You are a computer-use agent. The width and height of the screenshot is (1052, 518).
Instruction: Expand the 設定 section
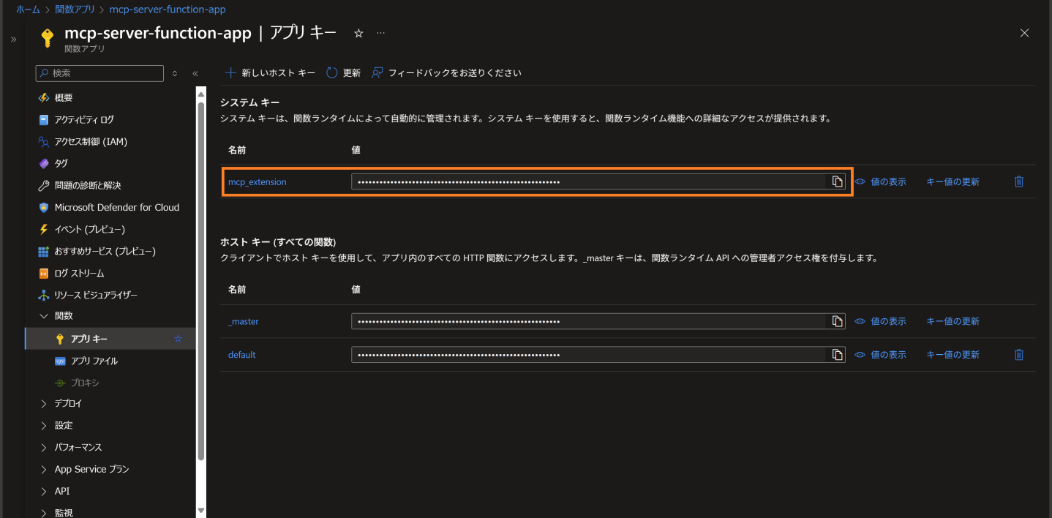click(43, 425)
